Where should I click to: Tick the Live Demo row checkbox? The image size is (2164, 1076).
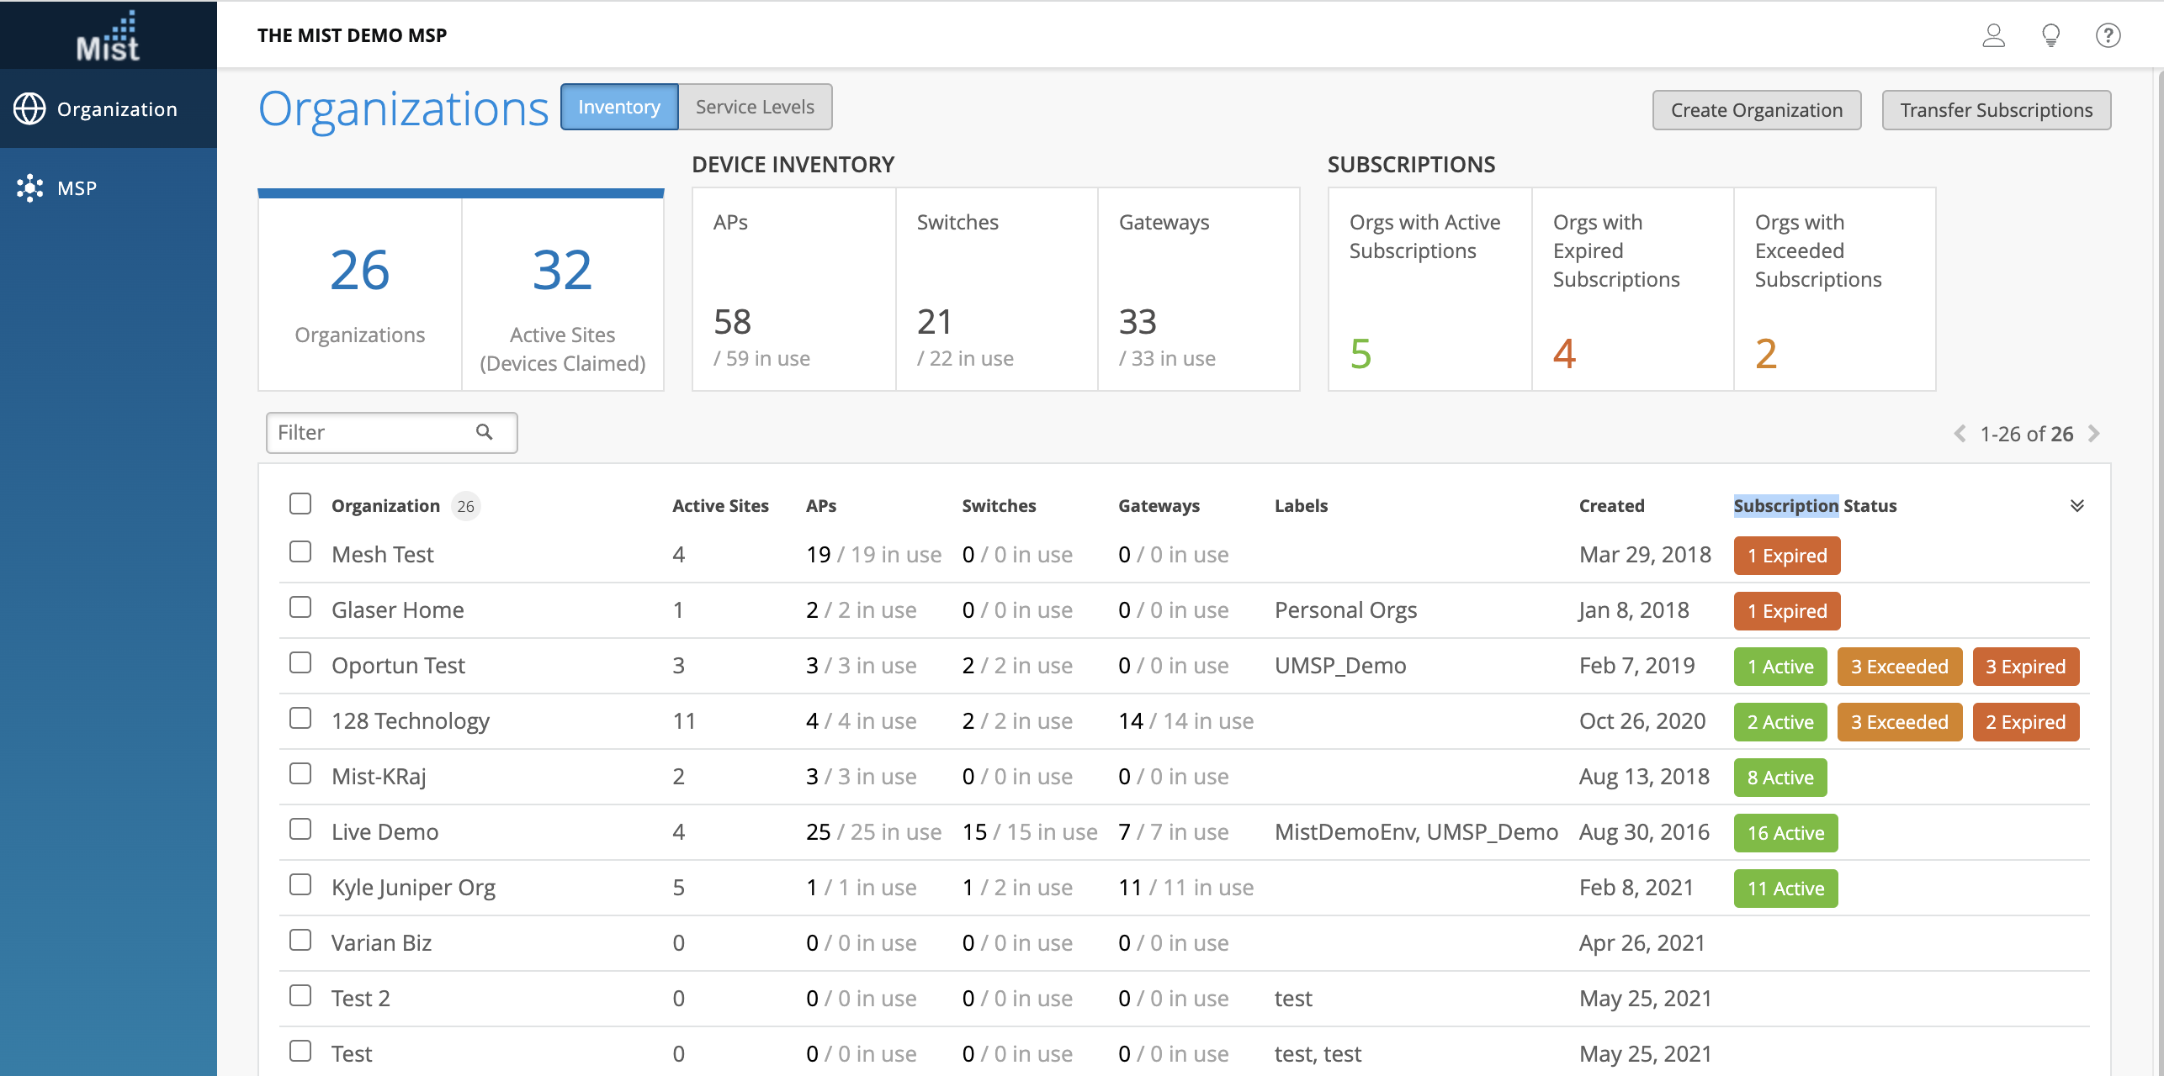(300, 830)
